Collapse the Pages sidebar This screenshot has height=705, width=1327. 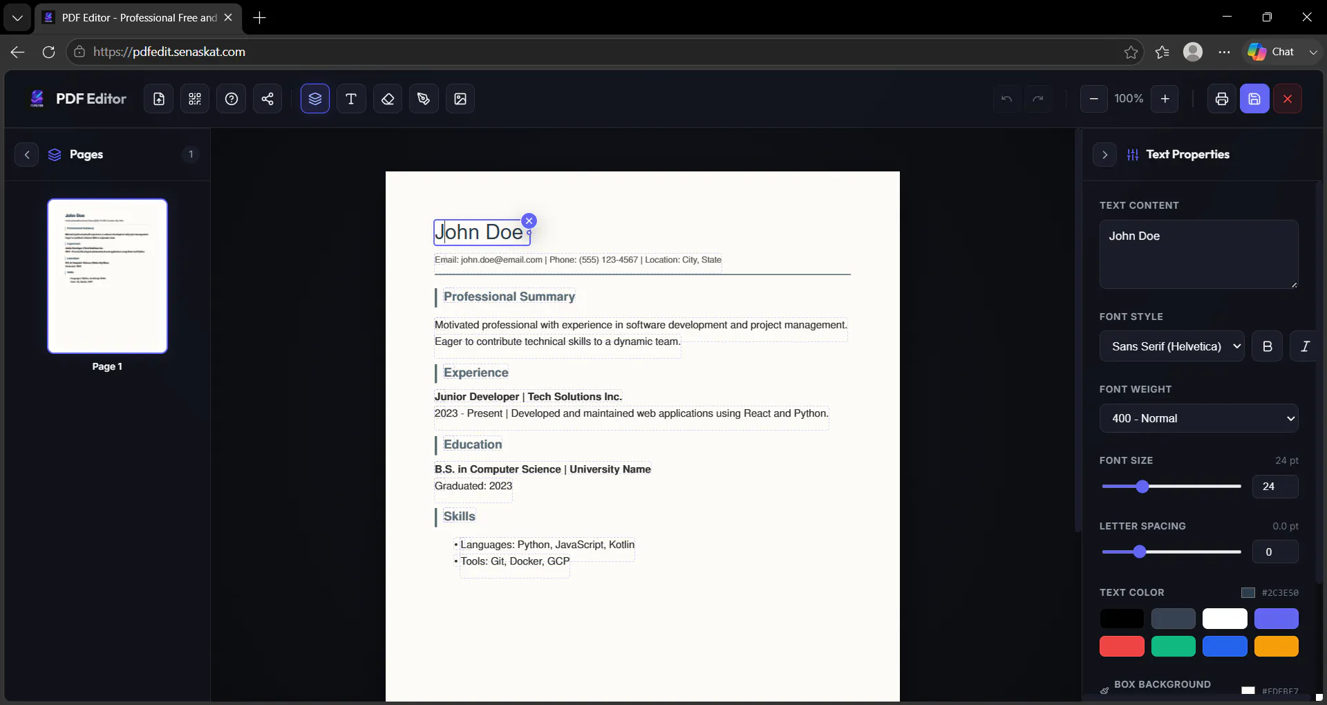pos(27,154)
